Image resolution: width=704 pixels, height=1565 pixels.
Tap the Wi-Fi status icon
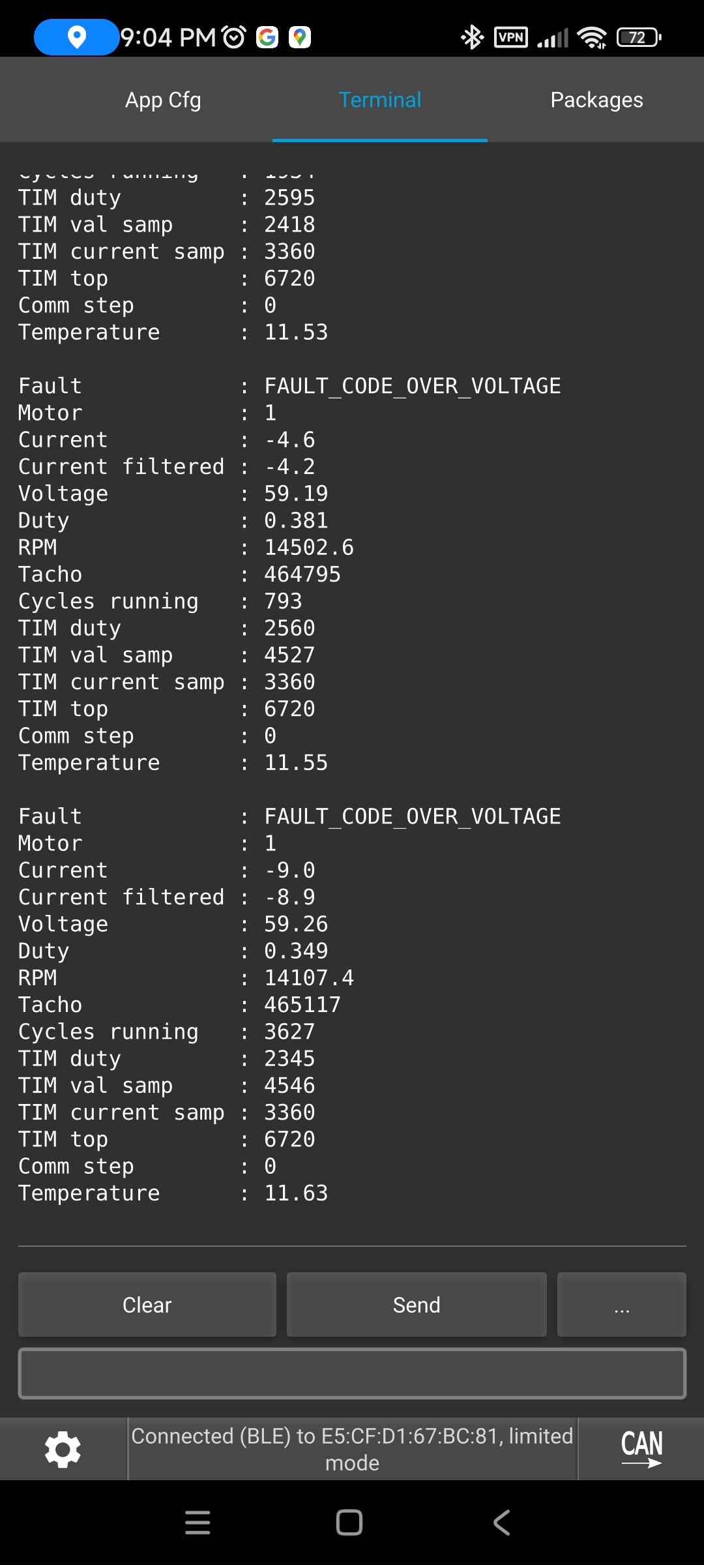(x=592, y=37)
